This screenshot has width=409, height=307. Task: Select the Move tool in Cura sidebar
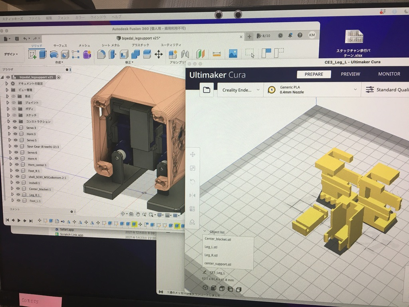[193, 155]
